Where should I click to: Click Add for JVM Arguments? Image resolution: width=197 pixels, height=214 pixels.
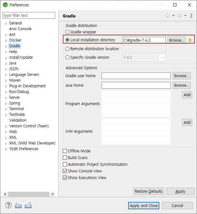click(x=187, y=122)
